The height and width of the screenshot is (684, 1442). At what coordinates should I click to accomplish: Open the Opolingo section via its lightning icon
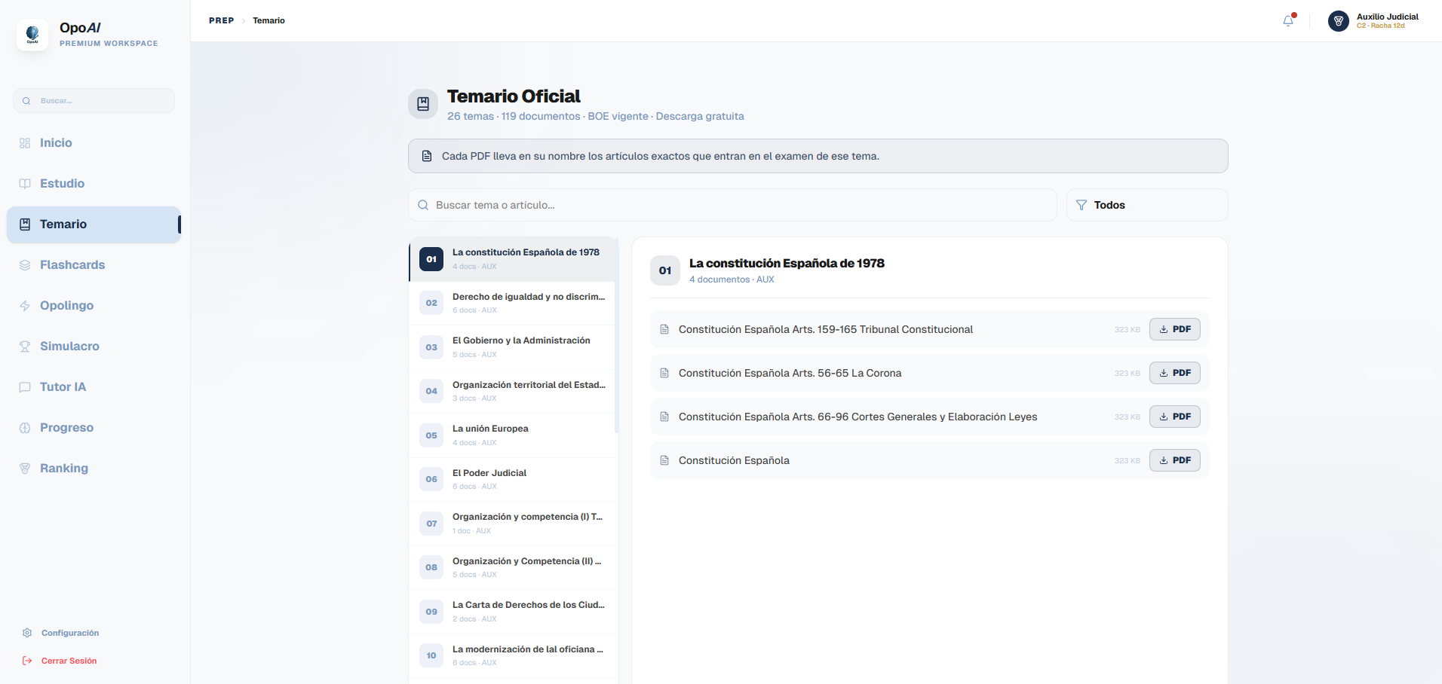pyautogui.click(x=25, y=305)
